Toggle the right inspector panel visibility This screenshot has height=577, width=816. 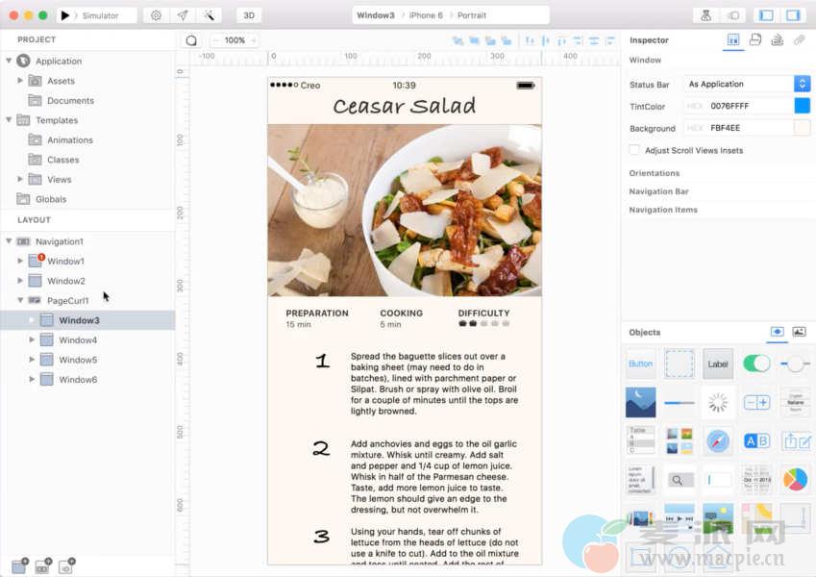pos(793,15)
